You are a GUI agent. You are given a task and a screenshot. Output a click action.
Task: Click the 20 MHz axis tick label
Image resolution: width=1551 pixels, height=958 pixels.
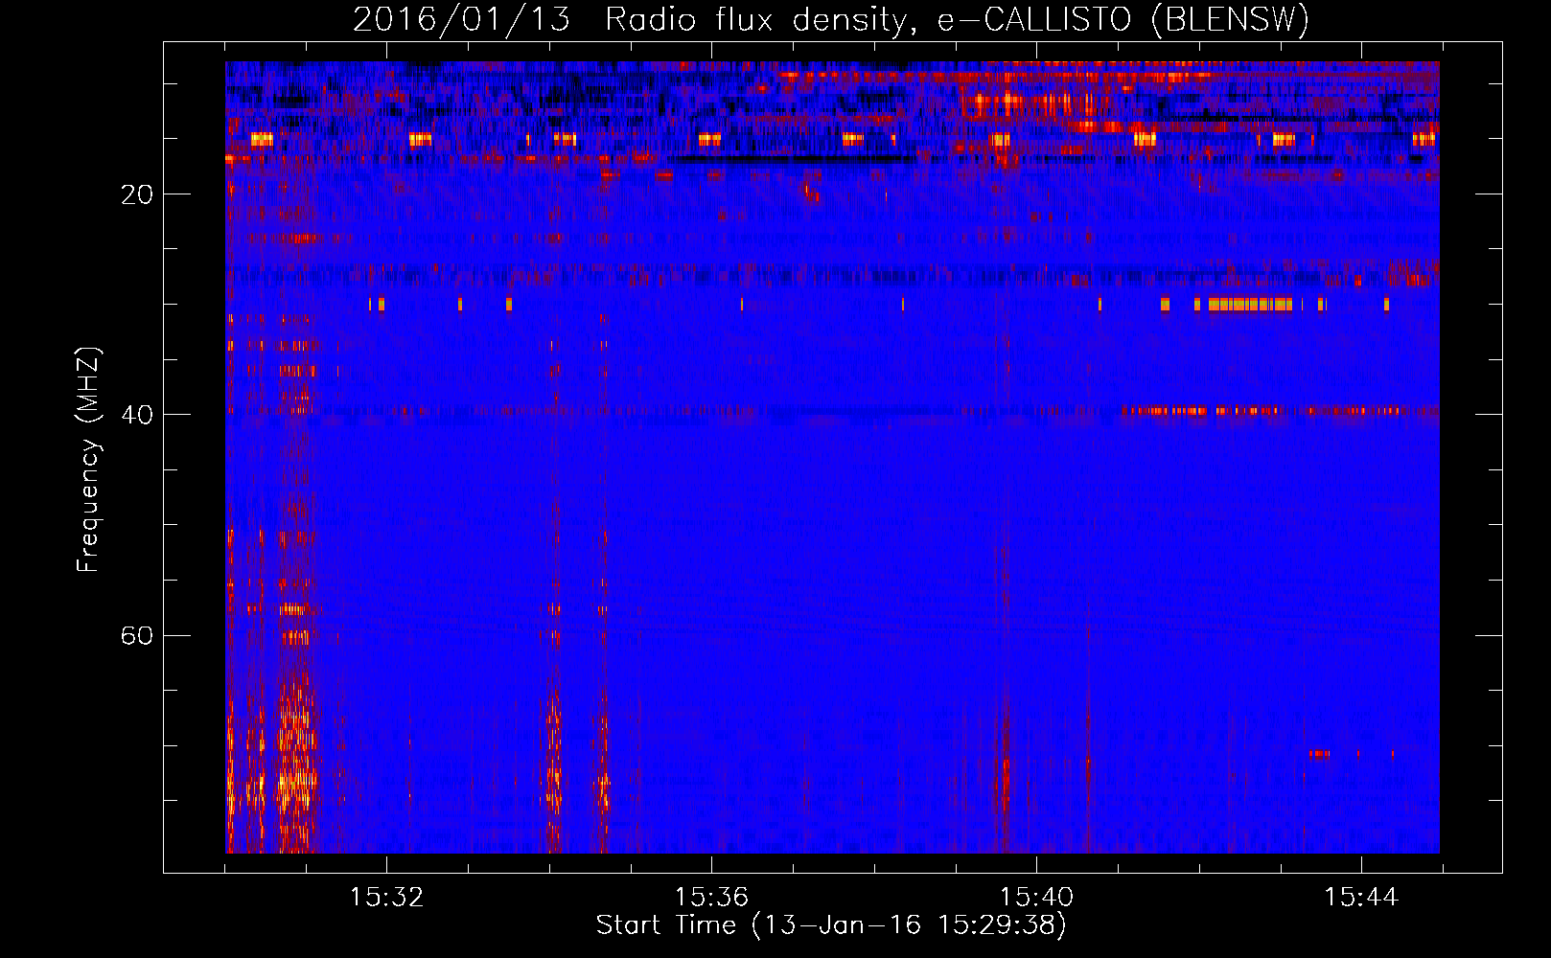tap(137, 194)
